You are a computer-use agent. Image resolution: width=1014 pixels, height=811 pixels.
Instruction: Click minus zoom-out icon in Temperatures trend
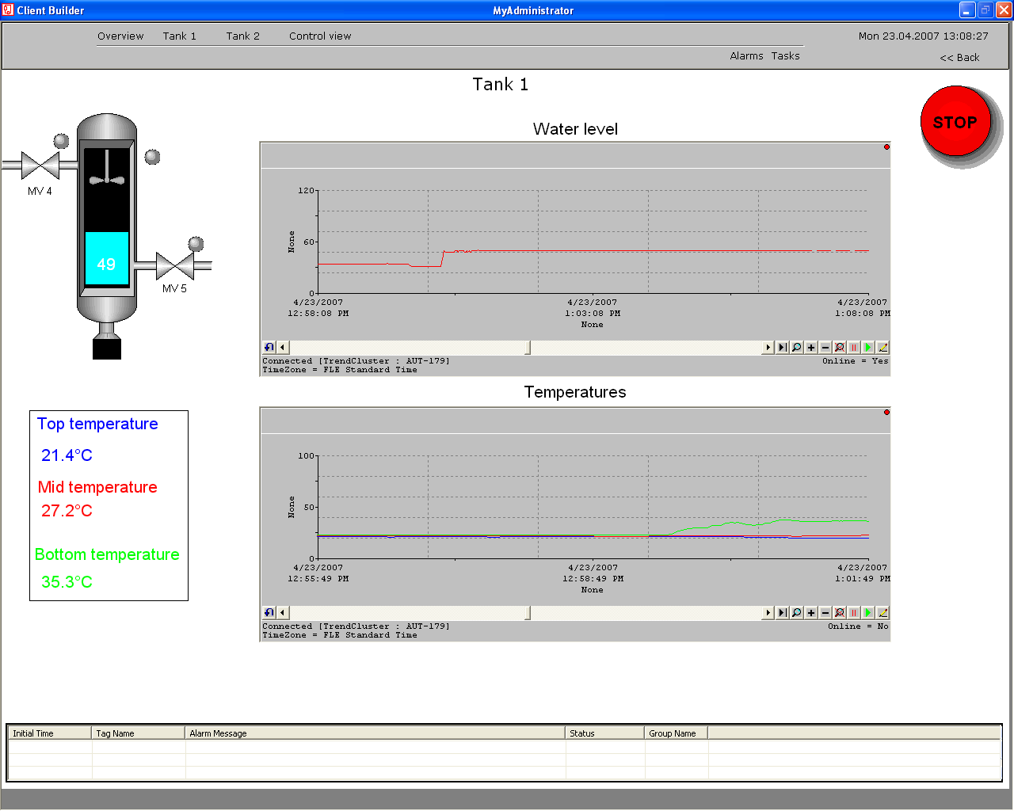coord(825,613)
